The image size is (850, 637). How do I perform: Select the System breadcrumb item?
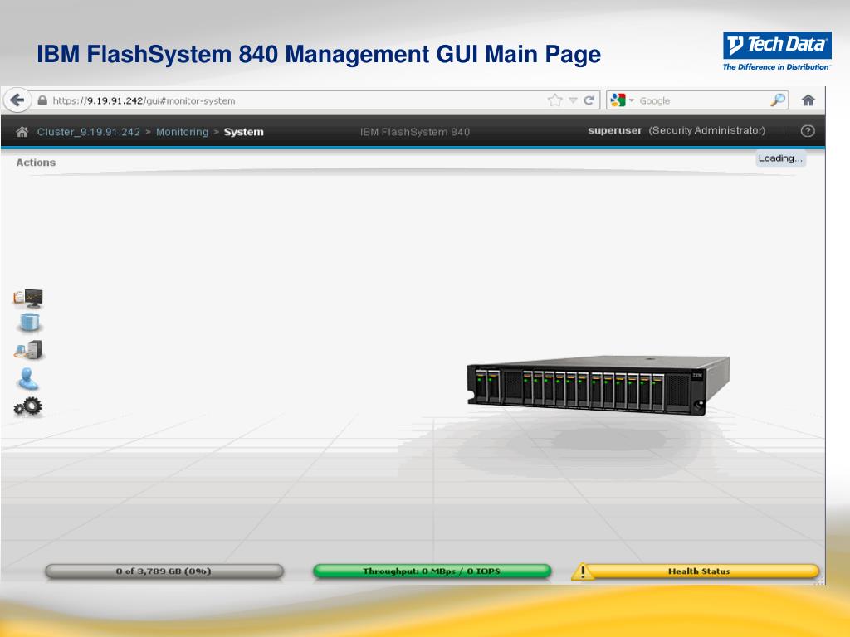243,132
